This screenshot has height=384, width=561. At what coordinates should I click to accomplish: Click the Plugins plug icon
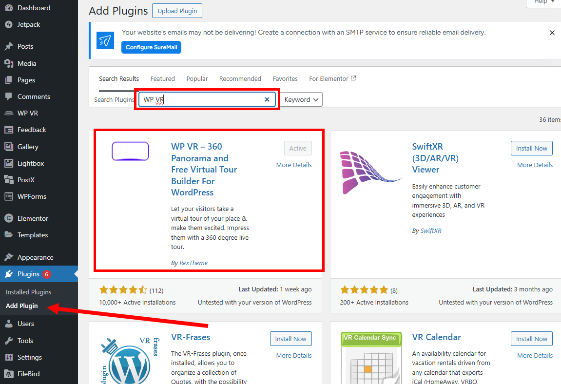pyautogui.click(x=9, y=274)
